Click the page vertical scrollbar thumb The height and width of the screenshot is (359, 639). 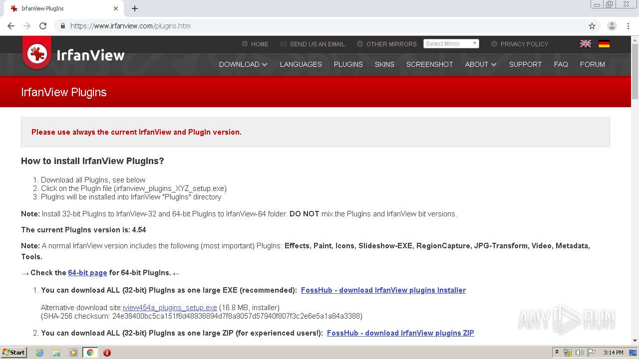635,72
